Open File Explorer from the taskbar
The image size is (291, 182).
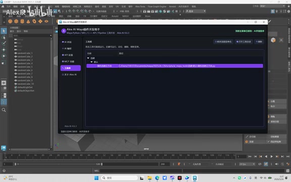click(x=150, y=178)
